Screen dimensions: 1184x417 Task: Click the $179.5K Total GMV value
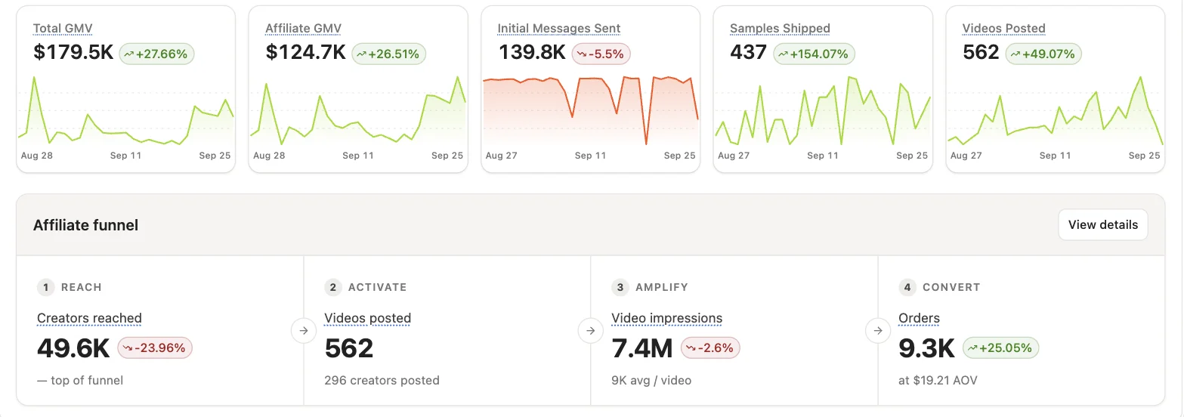coord(73,53)
